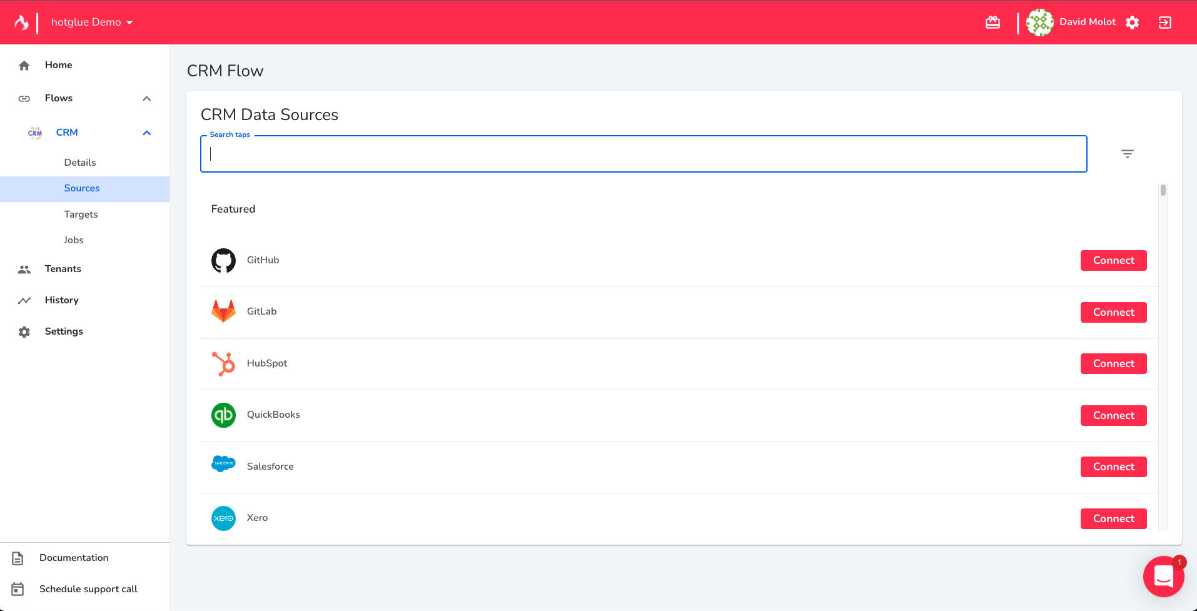Viewport: 1197px width, 611px height.
Task: Click the GitHub octocat logo
Action: pos(223,261)
